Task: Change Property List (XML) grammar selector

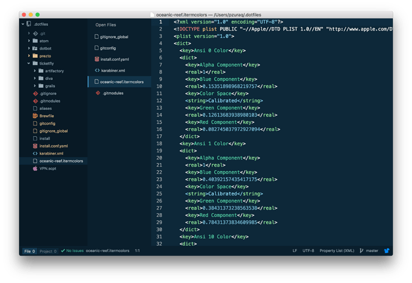Action: tap(337, 251)
